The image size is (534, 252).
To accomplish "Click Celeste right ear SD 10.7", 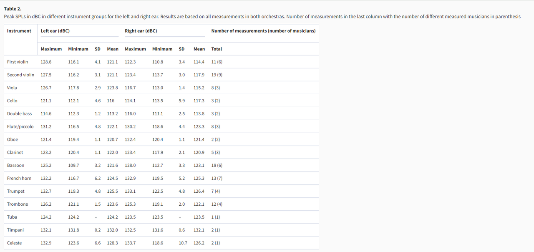I will [x=183, y=243].
